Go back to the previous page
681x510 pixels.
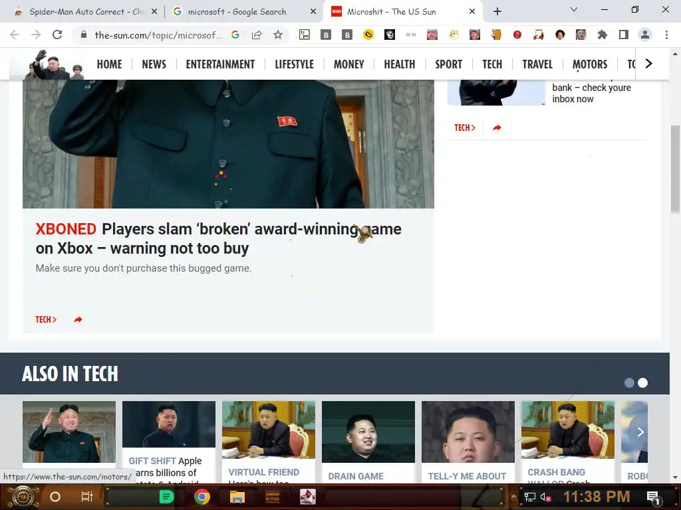15,35
